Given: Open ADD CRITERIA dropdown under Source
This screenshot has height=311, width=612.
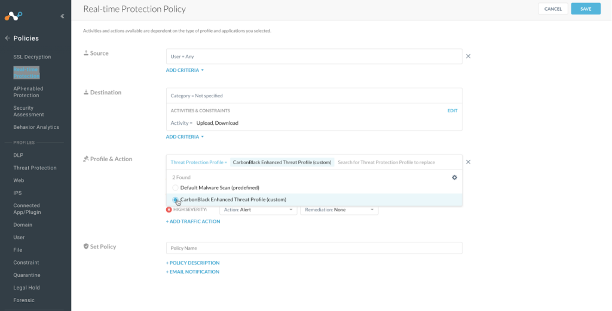Looking at the screenshot, I should coord(185,70).
